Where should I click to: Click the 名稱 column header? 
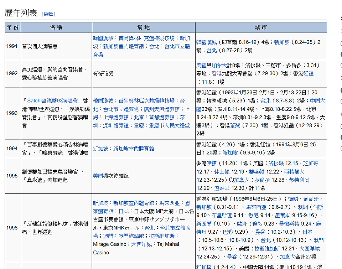[x=56, y=27]
